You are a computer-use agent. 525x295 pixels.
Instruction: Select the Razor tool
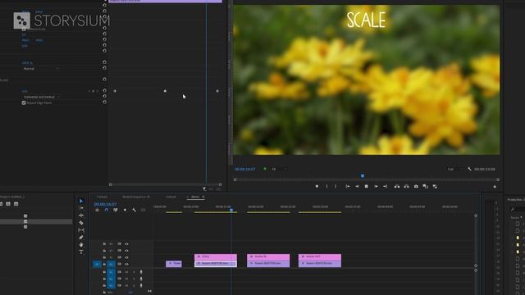[81, 223]
